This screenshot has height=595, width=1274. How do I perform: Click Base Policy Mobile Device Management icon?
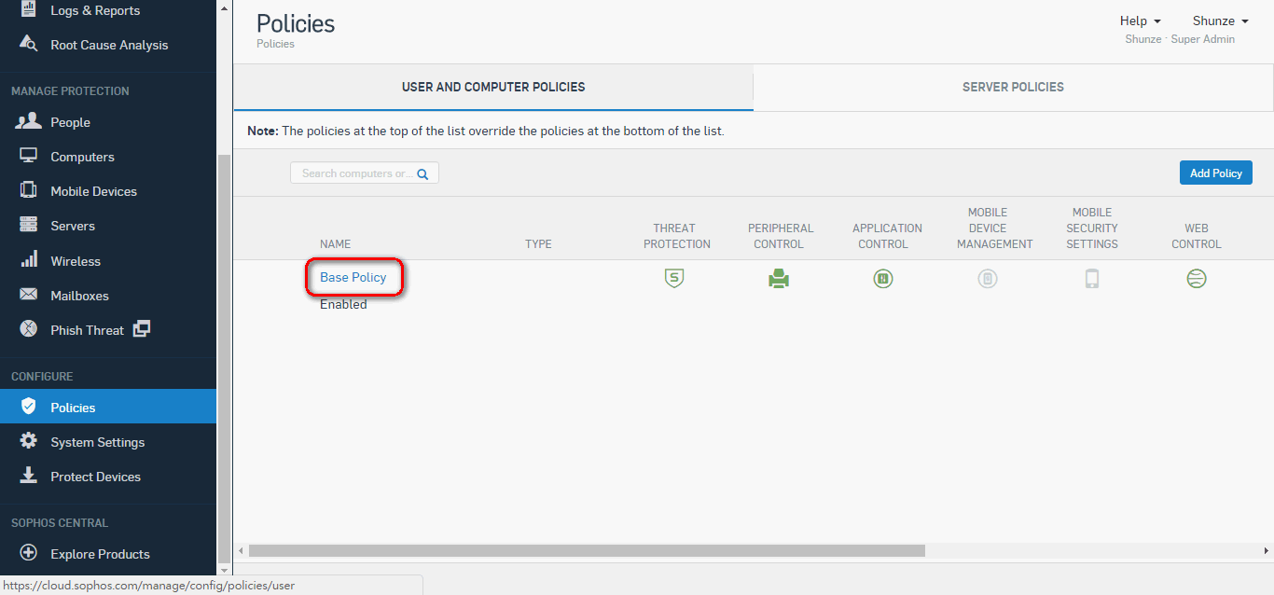(988, 278)
